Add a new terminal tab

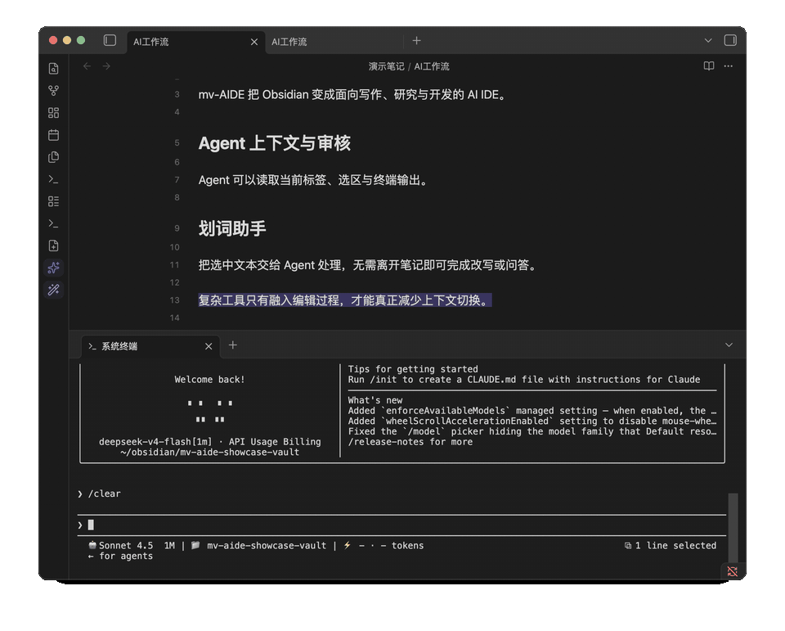coord(233,345)
